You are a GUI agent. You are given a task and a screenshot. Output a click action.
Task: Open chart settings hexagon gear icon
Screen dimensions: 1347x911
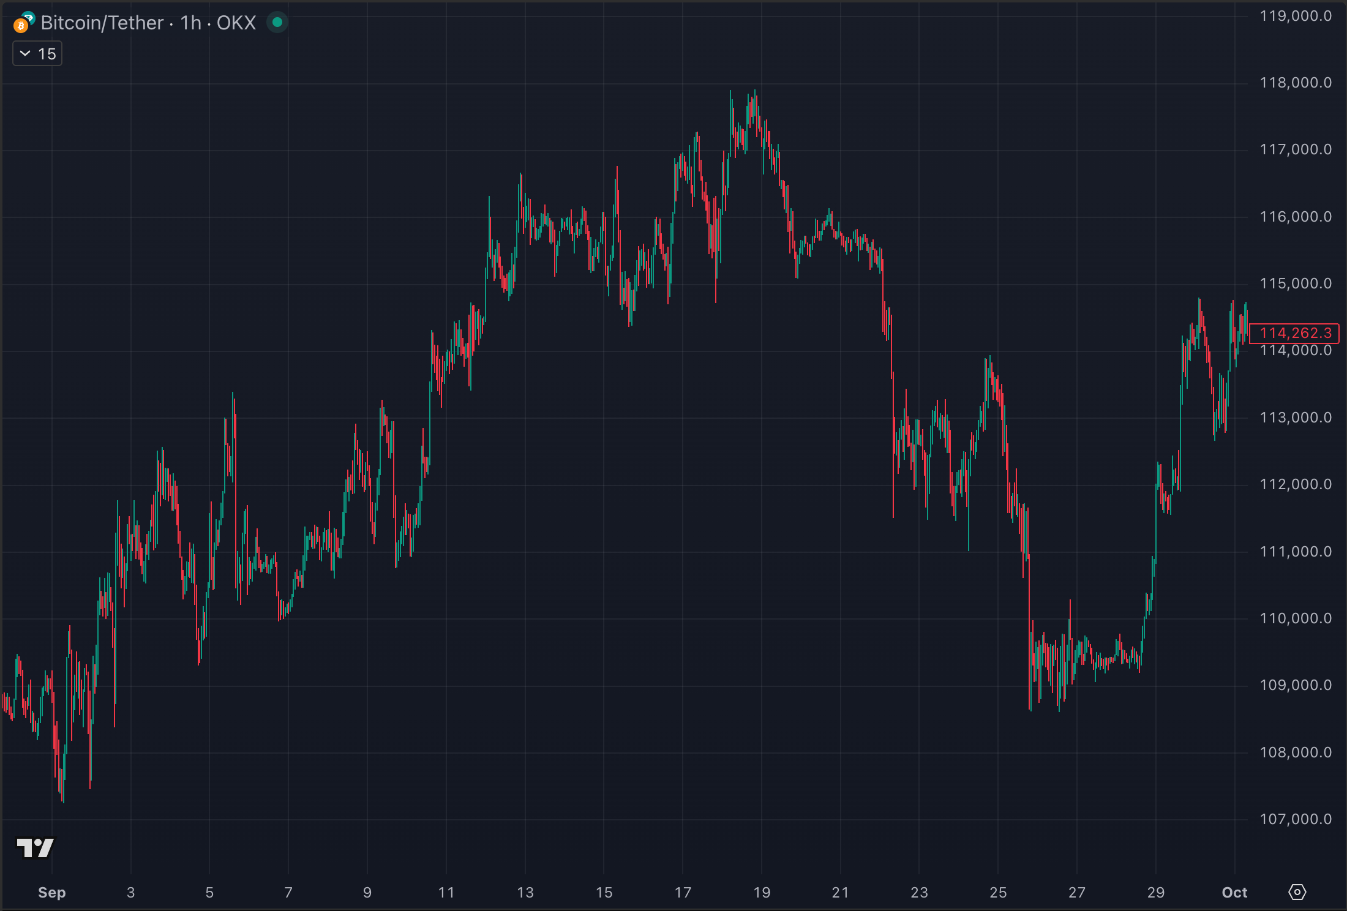1297,892
